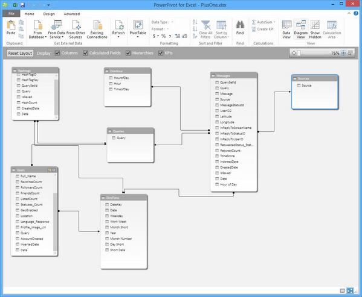Click the Copy icon in Clipboard group
Viewport: 362px width, 297px height.
[21, 36]
